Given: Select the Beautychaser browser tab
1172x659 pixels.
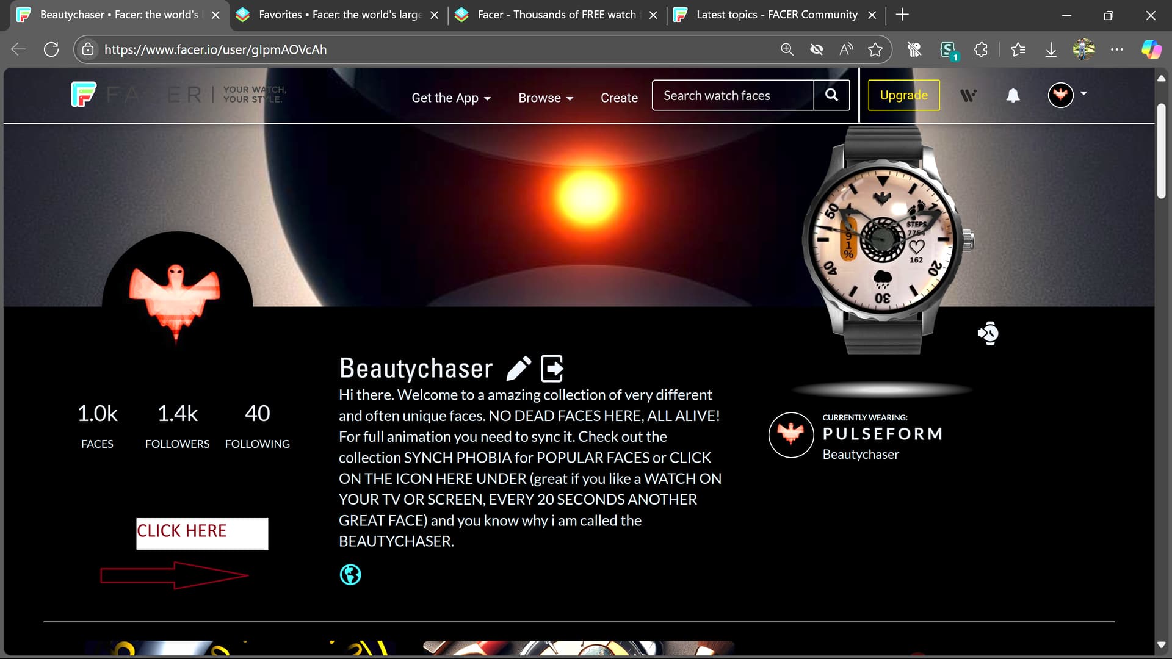Looking at the screenshot, I should point(118,15).
